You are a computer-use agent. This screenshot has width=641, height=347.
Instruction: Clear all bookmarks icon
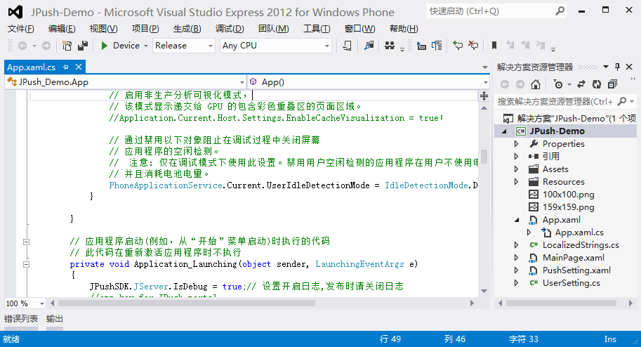tap(541, 46)
